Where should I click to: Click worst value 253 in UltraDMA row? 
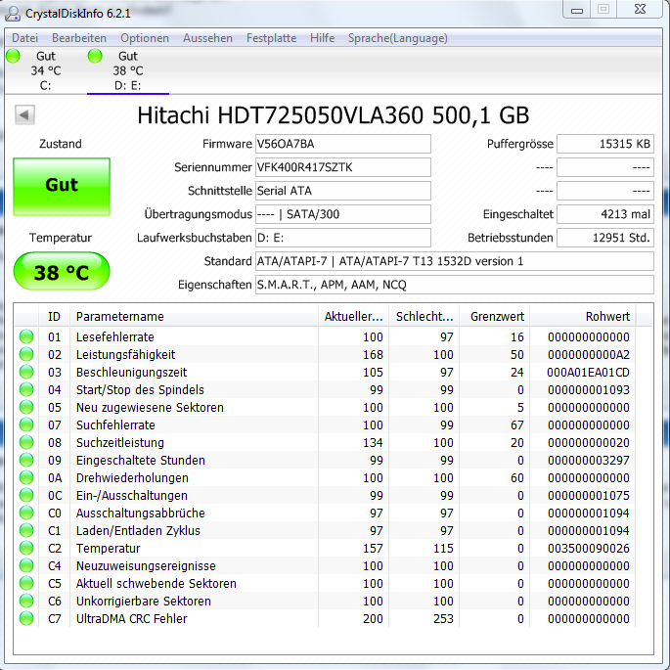tap(443, 619)
